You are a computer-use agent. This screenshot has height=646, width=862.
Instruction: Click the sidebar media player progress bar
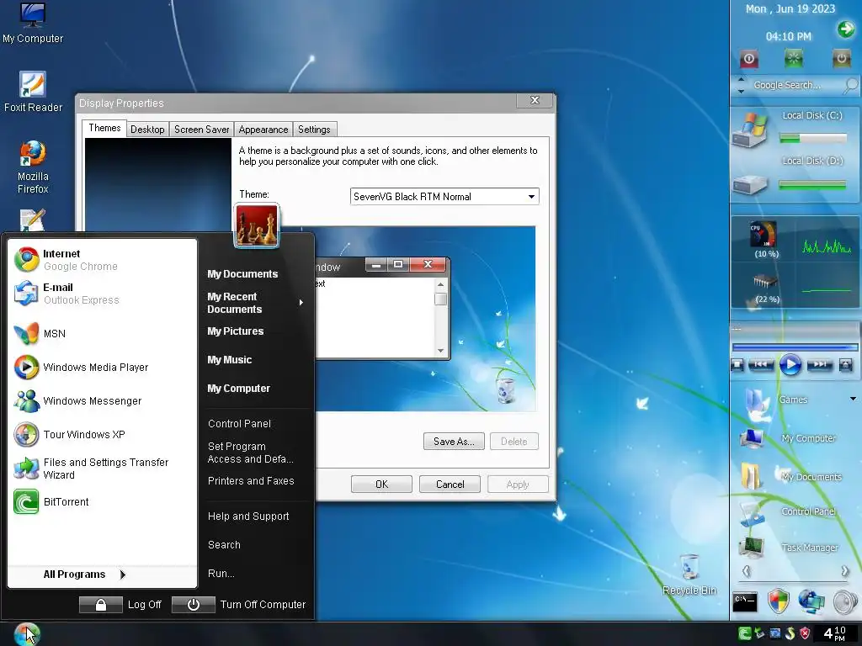(x=795, y=347)
